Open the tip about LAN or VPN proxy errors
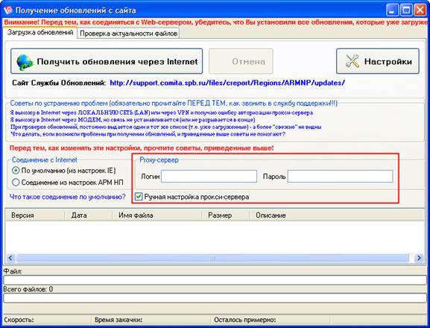 coord(161,113)
